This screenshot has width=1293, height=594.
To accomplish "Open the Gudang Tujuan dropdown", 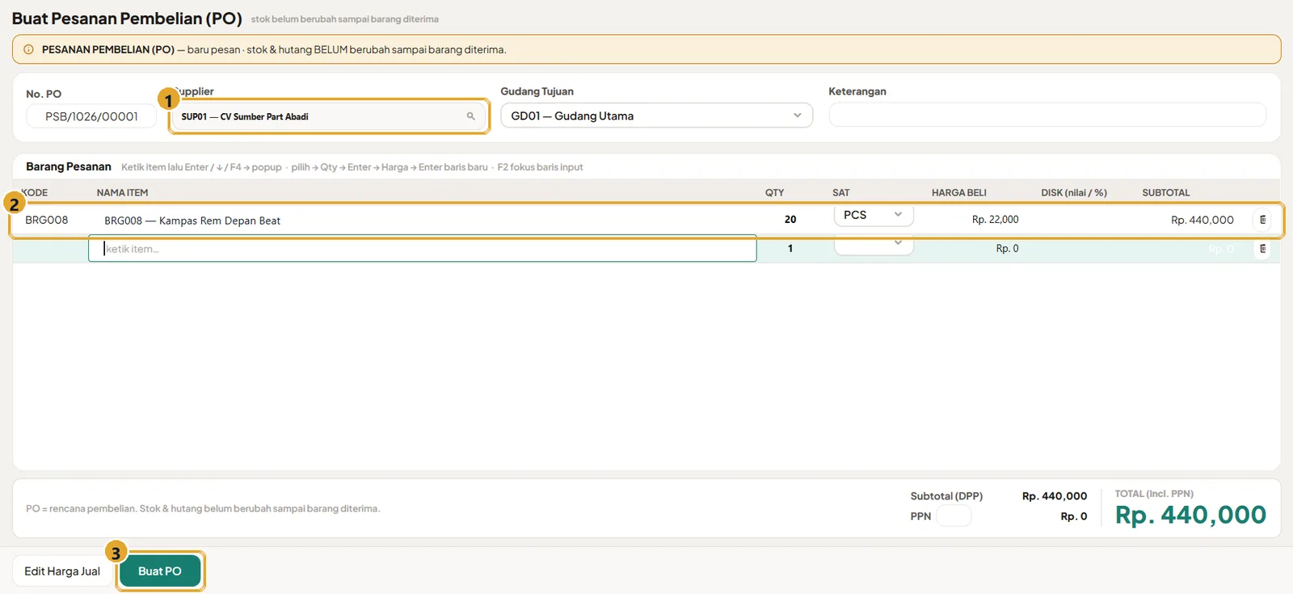I will click(656, 116).
